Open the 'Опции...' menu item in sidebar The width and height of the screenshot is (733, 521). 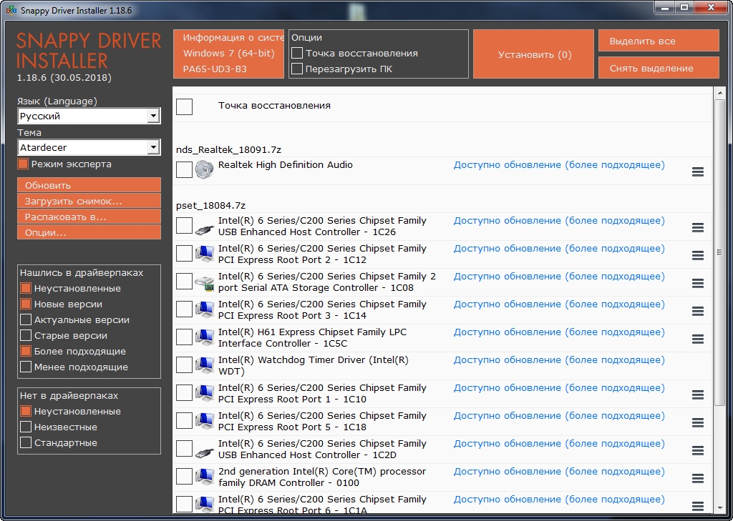89,232
